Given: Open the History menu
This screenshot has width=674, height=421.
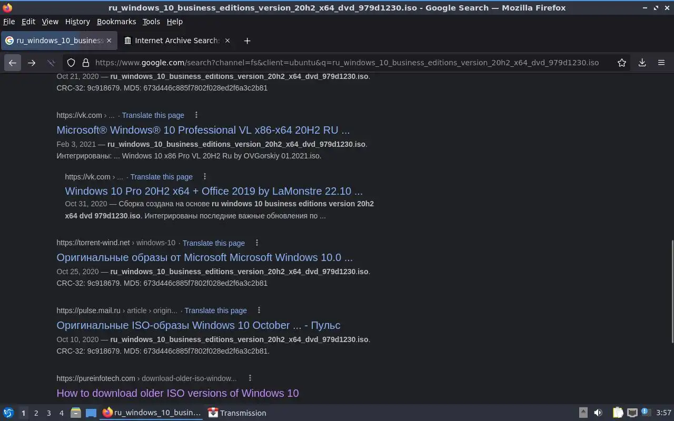Looking at the screenshot, I should [77, 22].
